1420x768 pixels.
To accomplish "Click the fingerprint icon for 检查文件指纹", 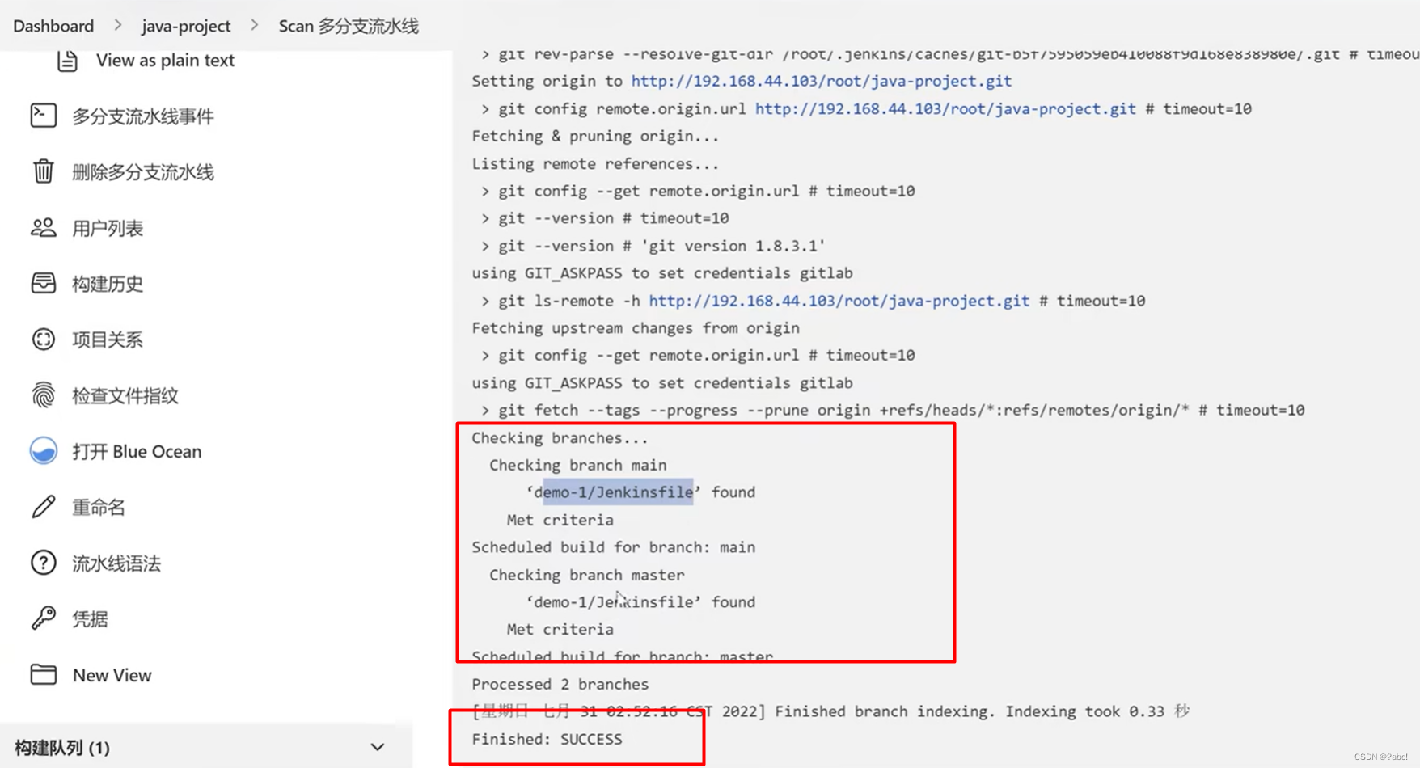I will click(x=44, y=395).
